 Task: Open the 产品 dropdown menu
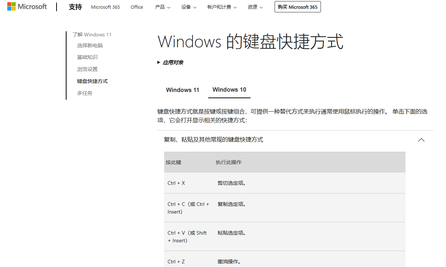coord(163,7)
